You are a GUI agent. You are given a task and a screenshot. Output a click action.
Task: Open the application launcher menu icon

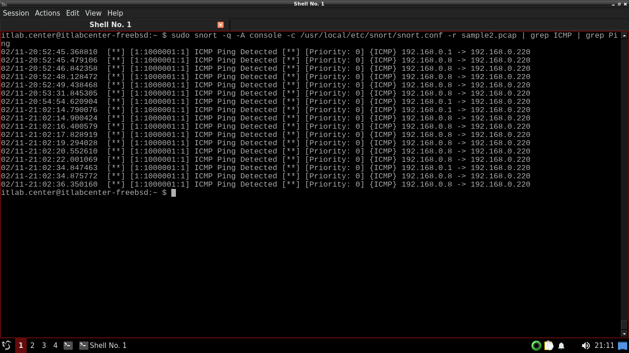pos(7,345)
